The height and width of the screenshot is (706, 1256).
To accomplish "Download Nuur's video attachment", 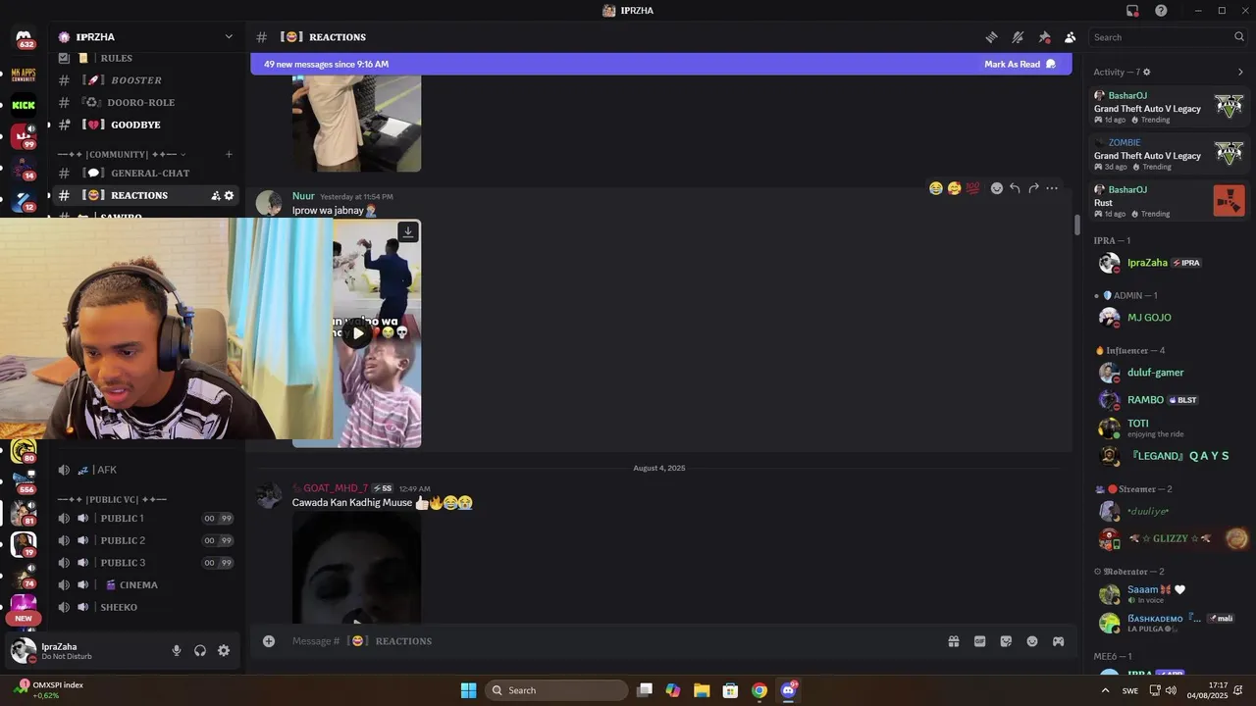I will (408, 231).
